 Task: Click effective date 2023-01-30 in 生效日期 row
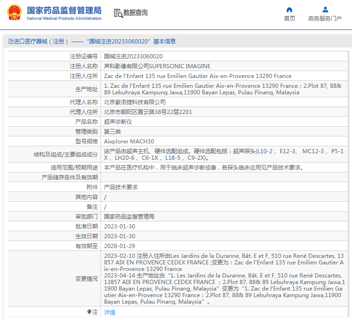119,236
